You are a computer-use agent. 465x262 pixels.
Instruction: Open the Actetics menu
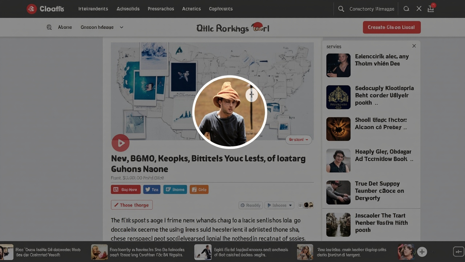[191, 9]
